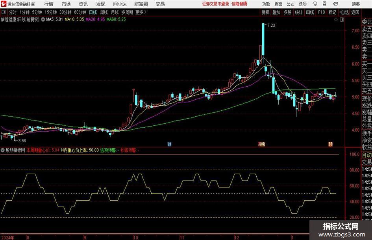Image resolution: width=372 pixels, height=240 pixels.
Task: Click the MA5: 5.01 label
Action: click(x=55, y=19)
